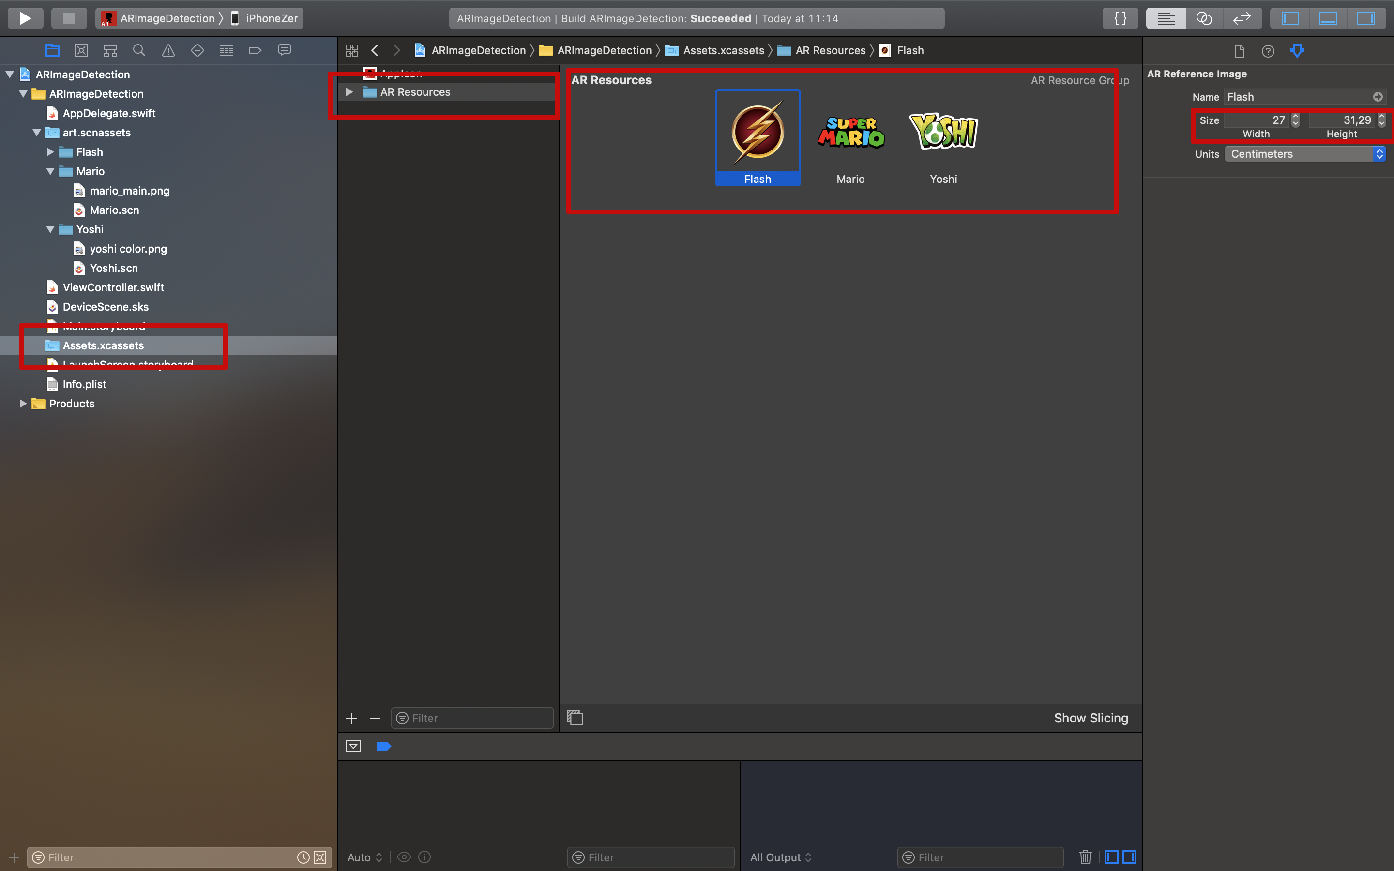1394x871 pixels.
Task: Open the Find navigator
Action: [x=139, y=50]
